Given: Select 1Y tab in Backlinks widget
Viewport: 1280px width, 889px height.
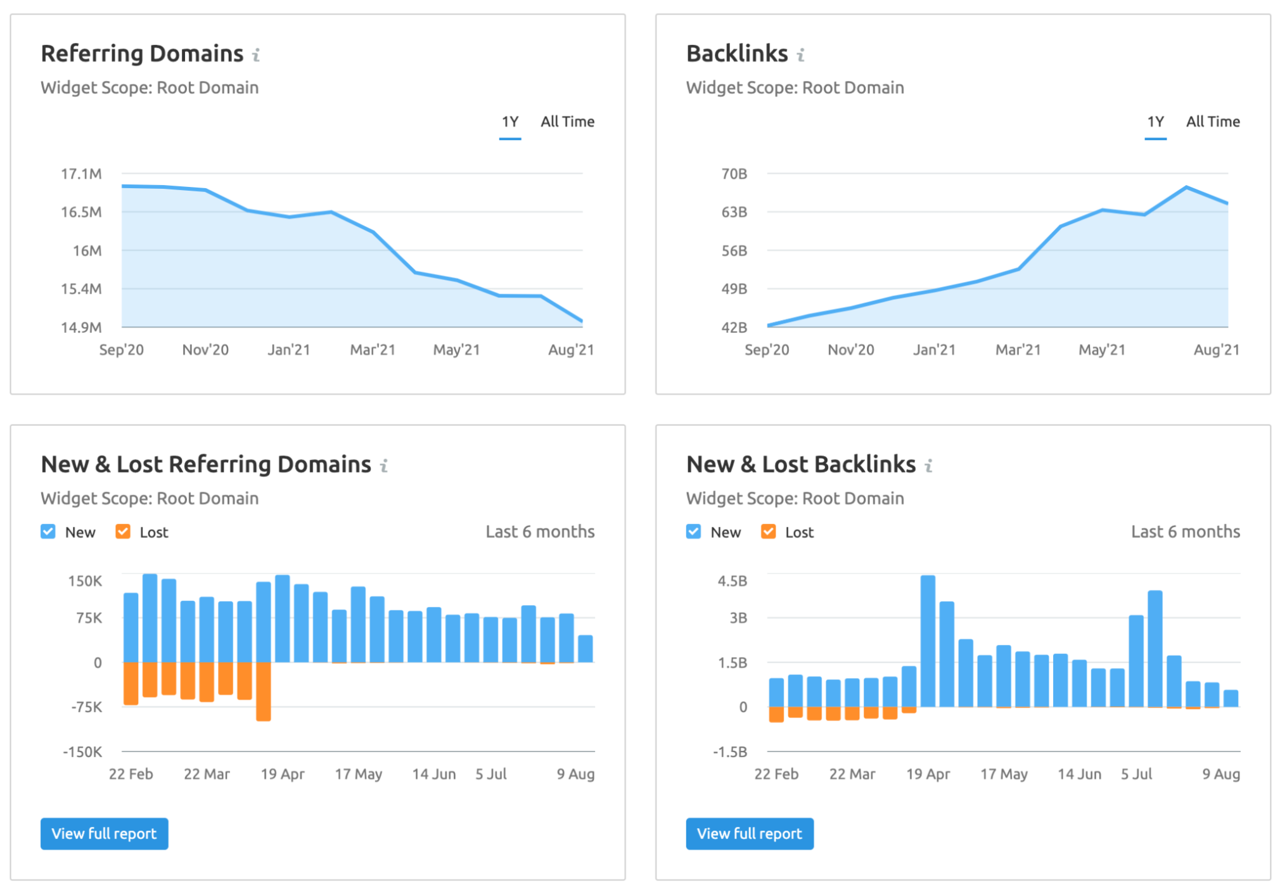Looking at the screenshot, I should coord(1155,122).
